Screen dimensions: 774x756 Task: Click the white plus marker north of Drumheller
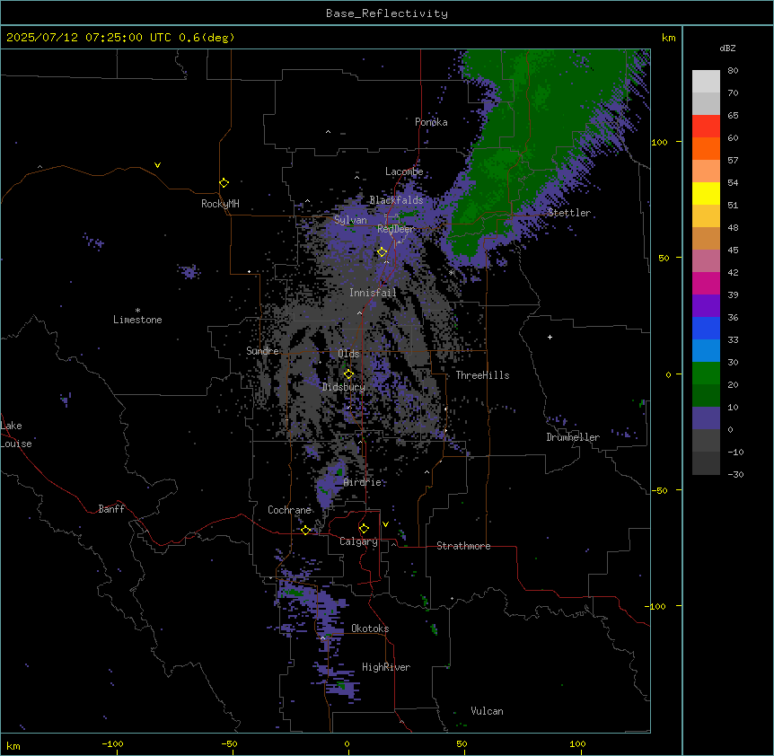click(x=550, y=337)
